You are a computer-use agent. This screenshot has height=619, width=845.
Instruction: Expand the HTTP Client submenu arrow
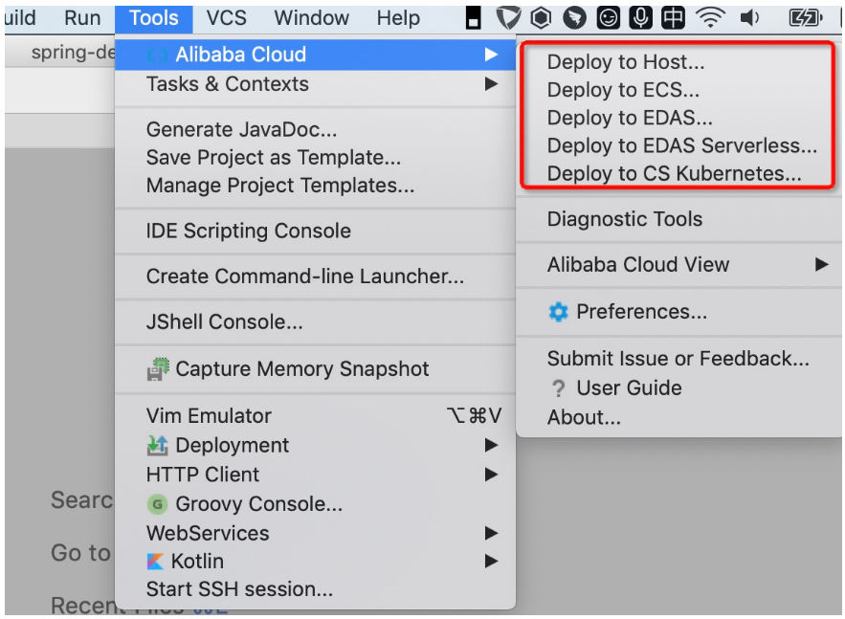(491, 475)
